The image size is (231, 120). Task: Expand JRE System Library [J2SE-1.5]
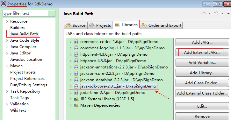pos(70,99)
